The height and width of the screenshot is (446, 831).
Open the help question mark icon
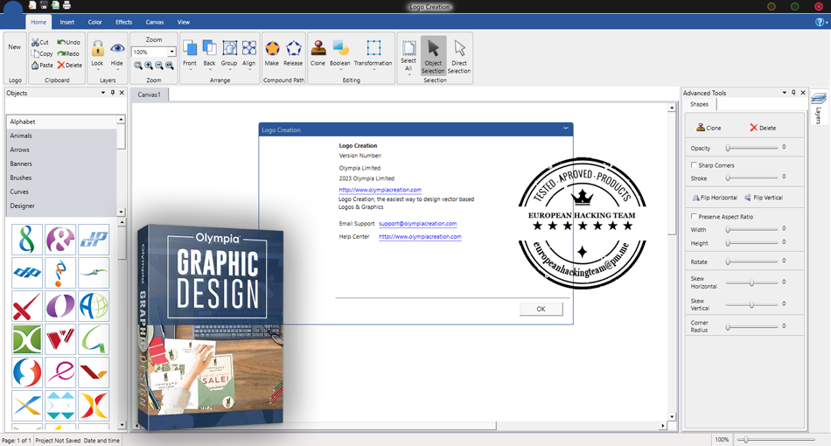(820, 22)
